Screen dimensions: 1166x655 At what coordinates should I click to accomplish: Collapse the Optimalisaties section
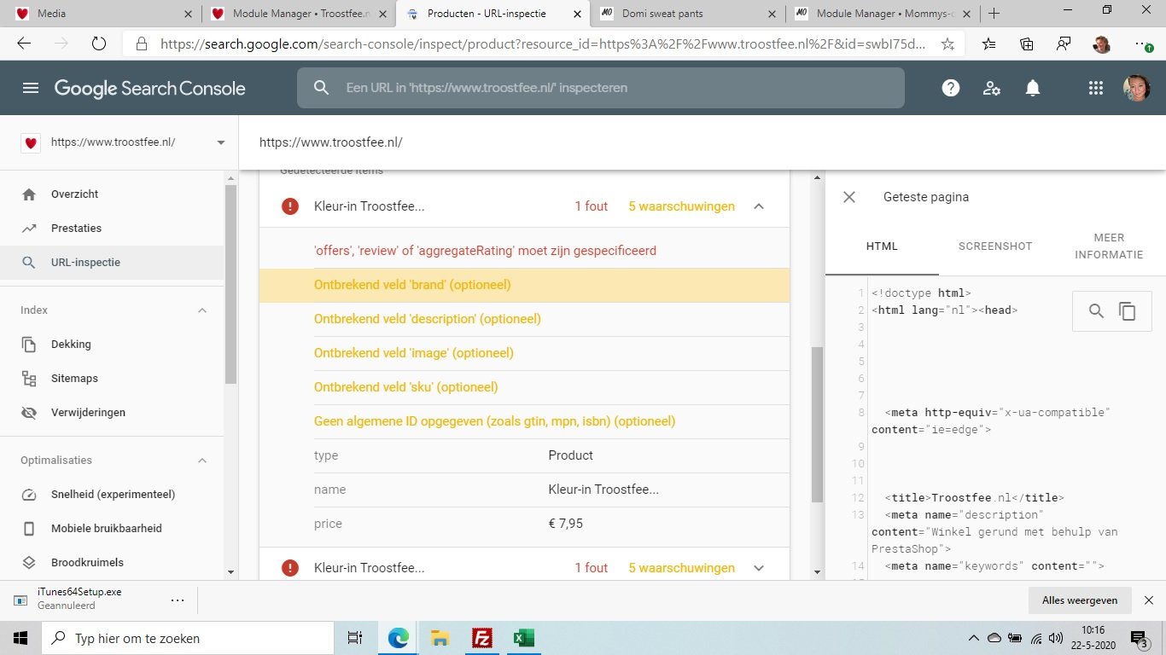point(202,461)
